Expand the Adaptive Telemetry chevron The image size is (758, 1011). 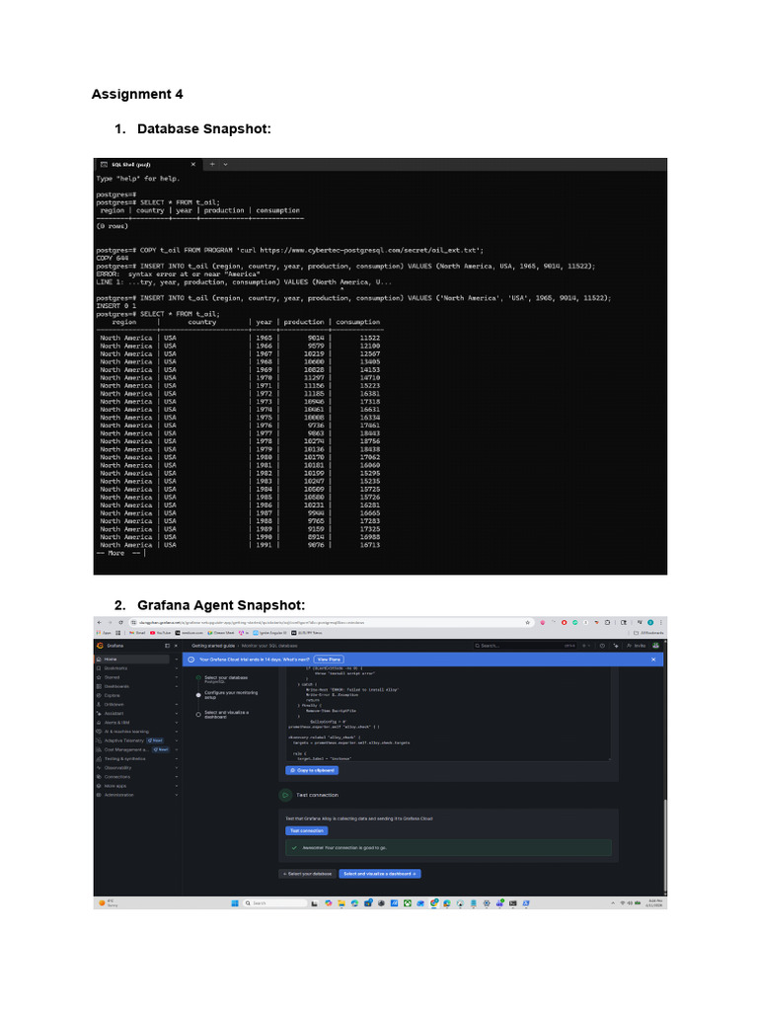click(x=177, y=740)
